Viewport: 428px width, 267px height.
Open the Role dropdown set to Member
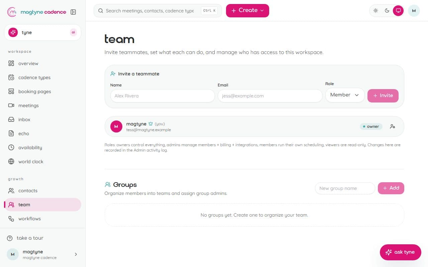[345, 95]
